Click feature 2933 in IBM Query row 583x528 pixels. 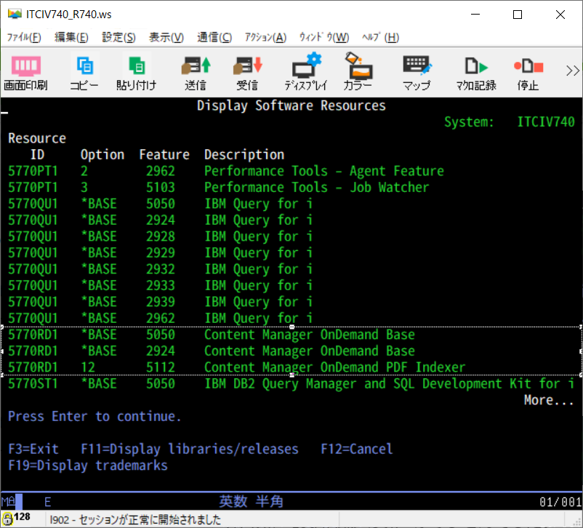[160, 285]
